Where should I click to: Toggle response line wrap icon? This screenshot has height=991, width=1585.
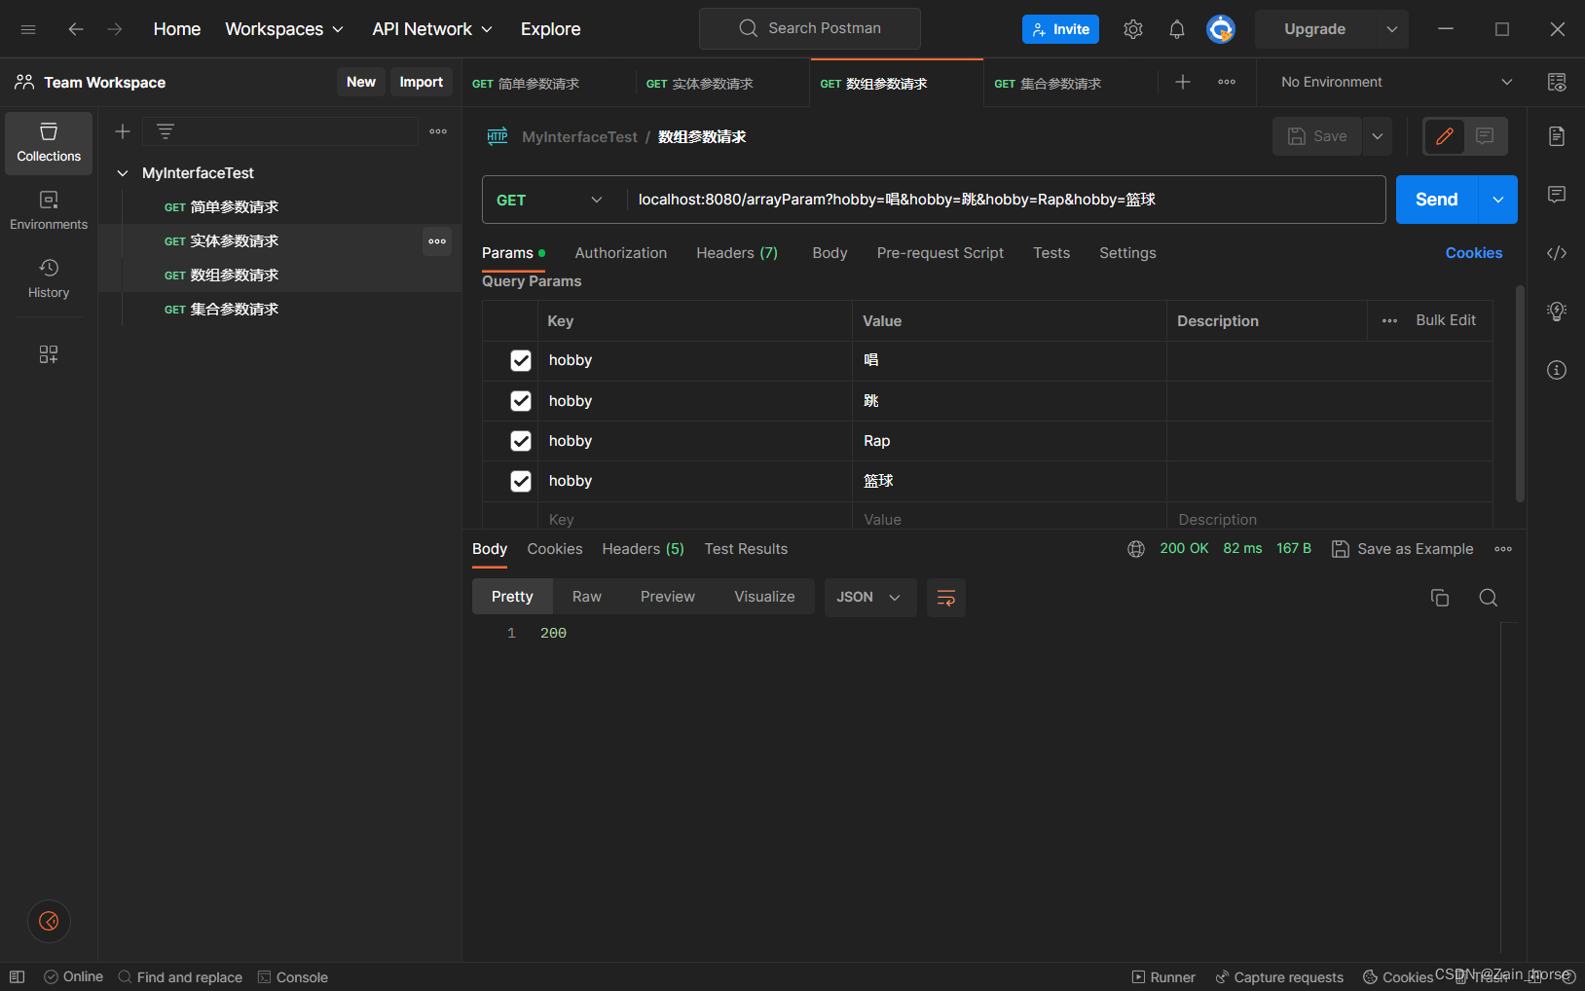[x=946, y=598]
